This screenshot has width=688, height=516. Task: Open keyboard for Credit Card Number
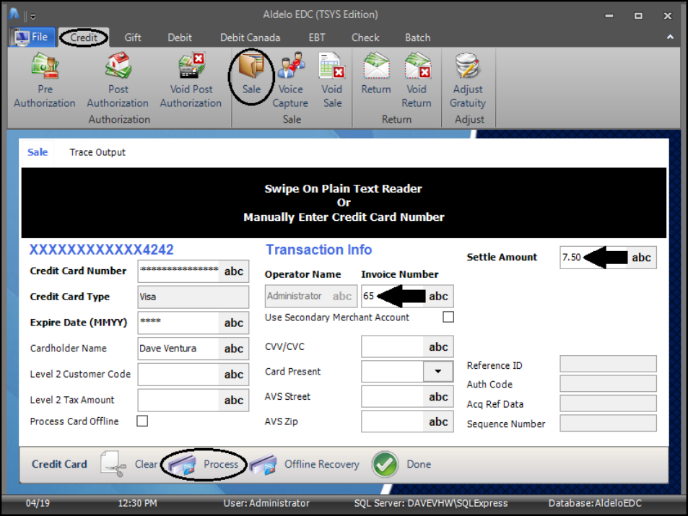click(233, 271)
